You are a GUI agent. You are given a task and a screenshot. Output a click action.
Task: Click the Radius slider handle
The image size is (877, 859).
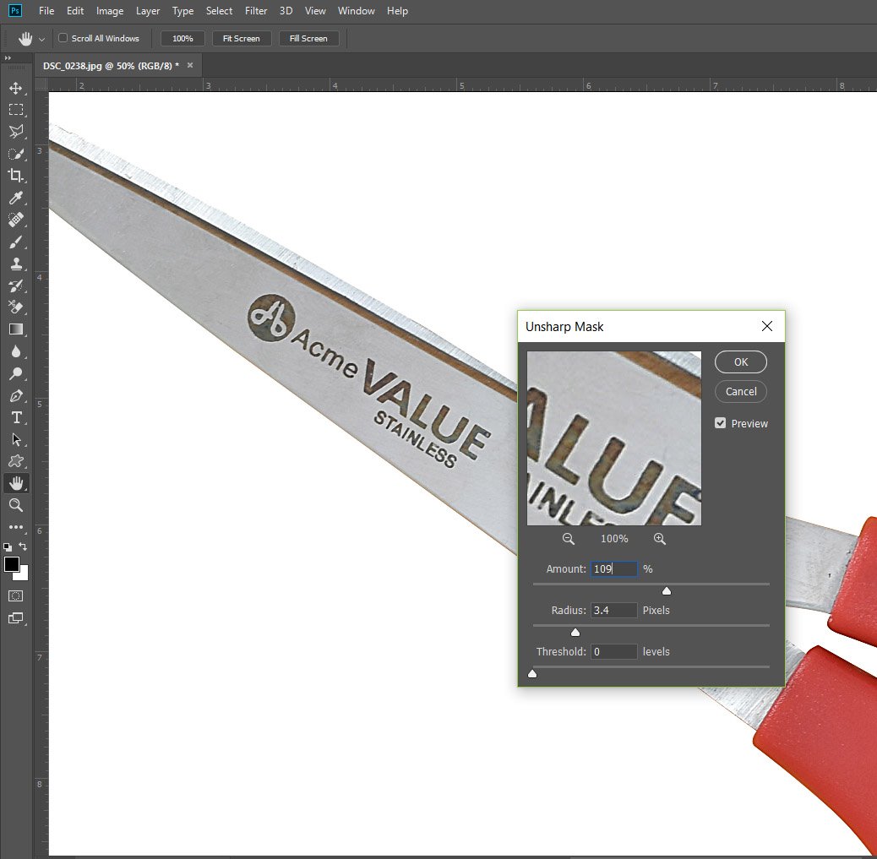(575, 633)
